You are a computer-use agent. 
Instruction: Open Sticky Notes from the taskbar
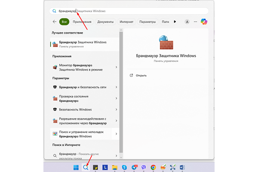click(x=95, y=168)
